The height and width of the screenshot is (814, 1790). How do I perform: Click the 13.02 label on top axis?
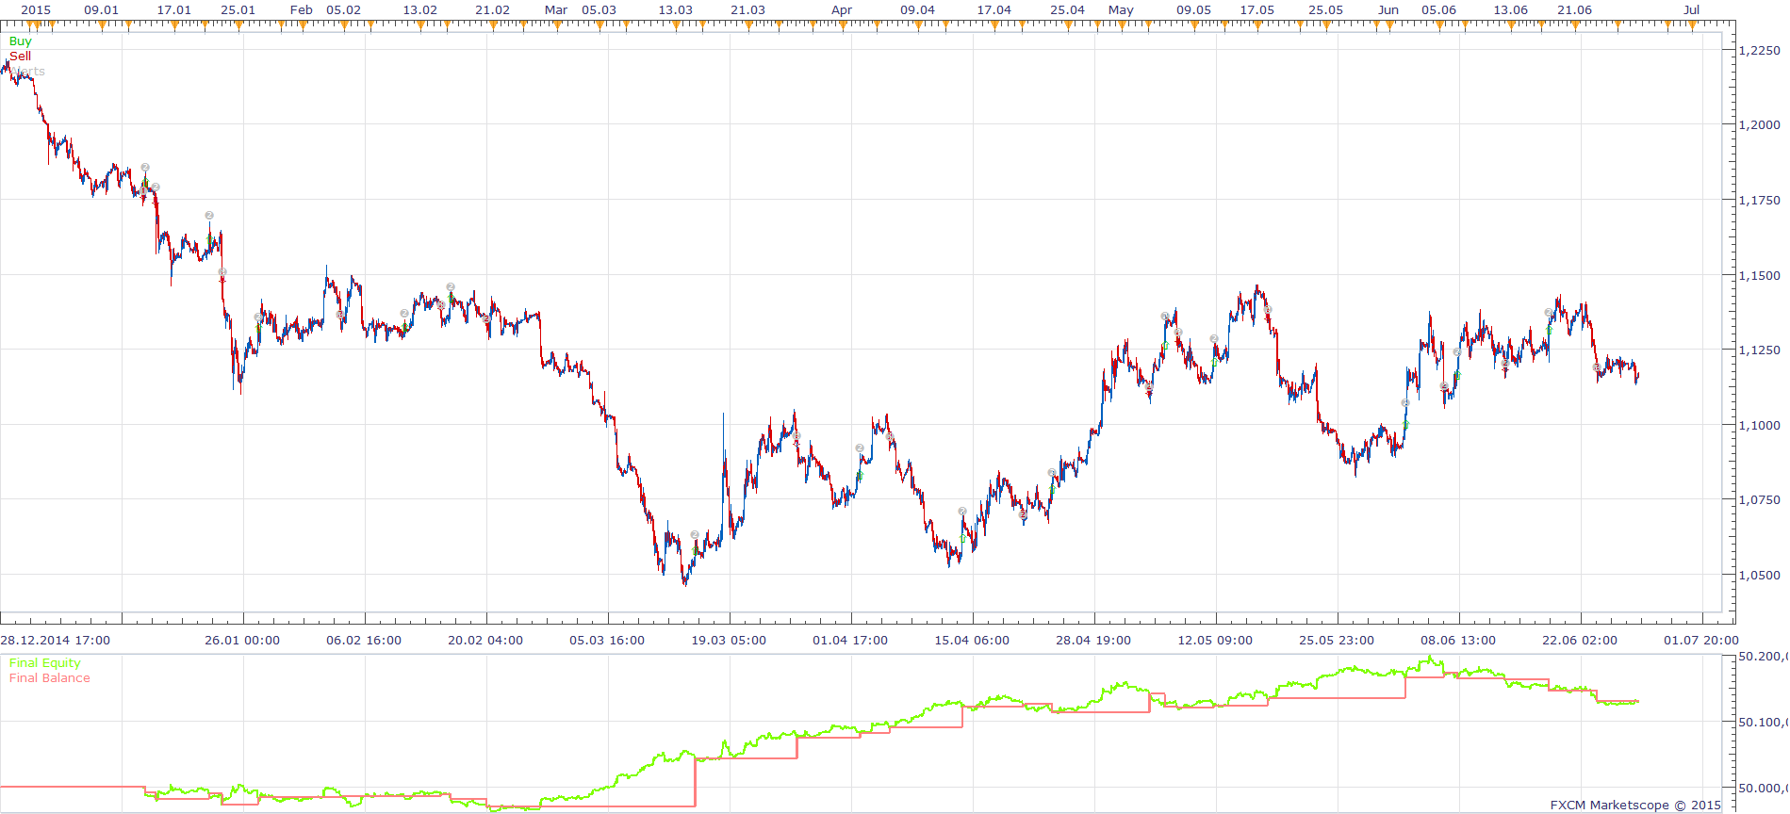pos(420,10)
